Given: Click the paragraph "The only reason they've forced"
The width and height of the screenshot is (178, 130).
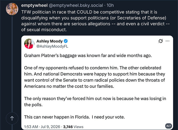Looking at the screenshot, I should 95,102.
